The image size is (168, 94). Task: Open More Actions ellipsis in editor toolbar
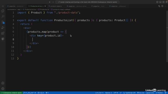pos(165,6)
